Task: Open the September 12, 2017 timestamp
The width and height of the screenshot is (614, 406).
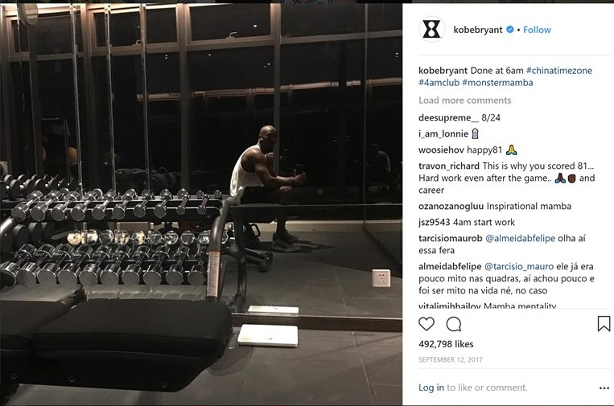Action: click(451, 359)
